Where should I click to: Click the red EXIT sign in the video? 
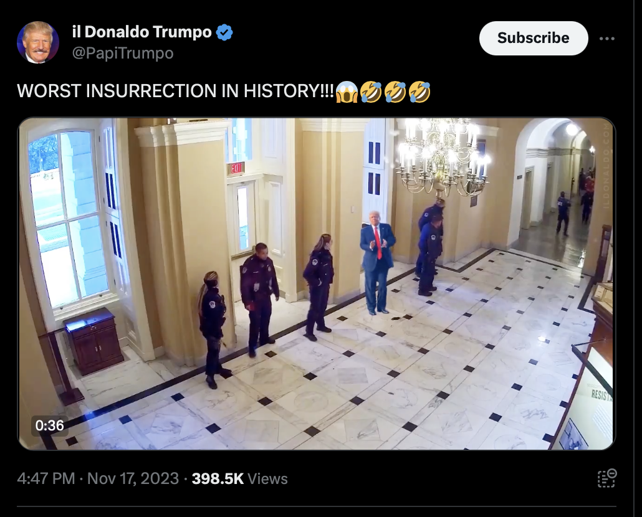[x=236, y=168]
